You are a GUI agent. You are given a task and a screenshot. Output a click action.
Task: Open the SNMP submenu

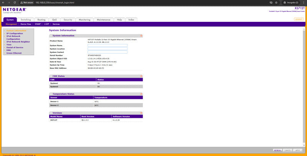(x=38, y=24)
